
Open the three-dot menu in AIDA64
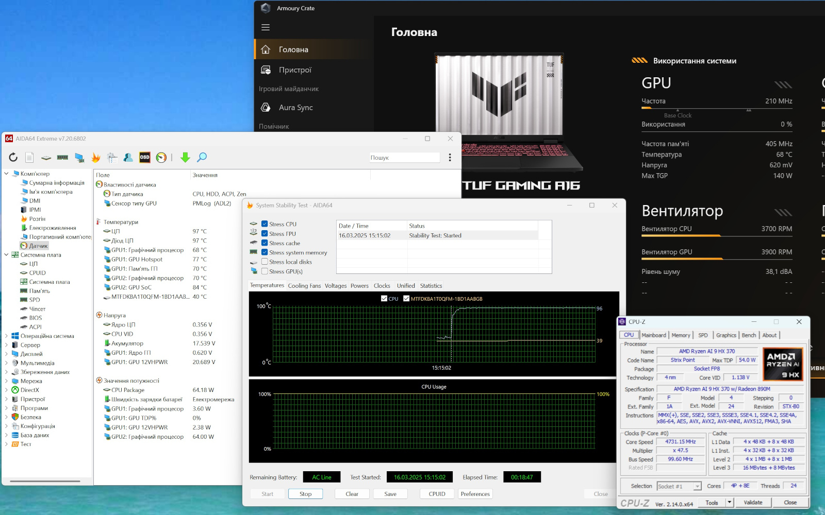(x=450, y=158)
